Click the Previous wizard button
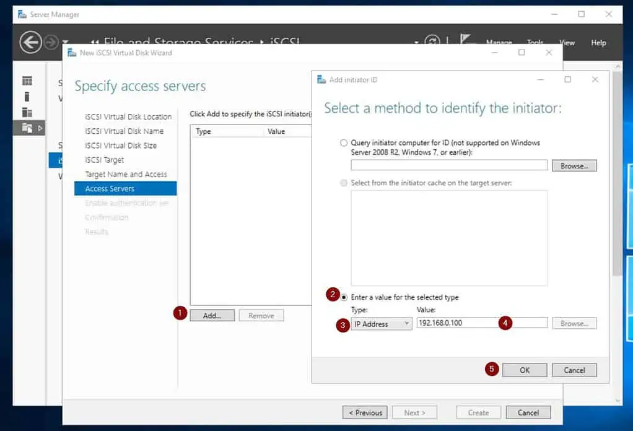Viewport: 633px width, 431px height. [x=365, y=412]
